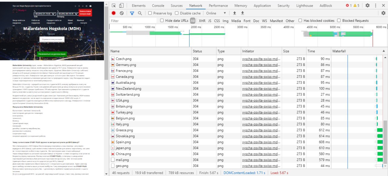388x176 pixels.
Task: Filter requests by WS
Action: pyautogui.click(x=265, y=21)
